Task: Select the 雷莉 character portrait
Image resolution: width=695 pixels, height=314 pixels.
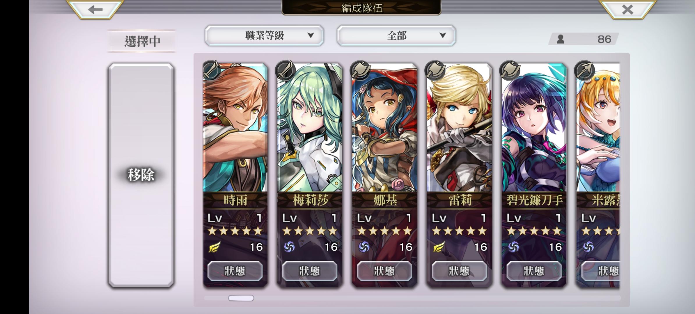Action: (x=459, y=128)
